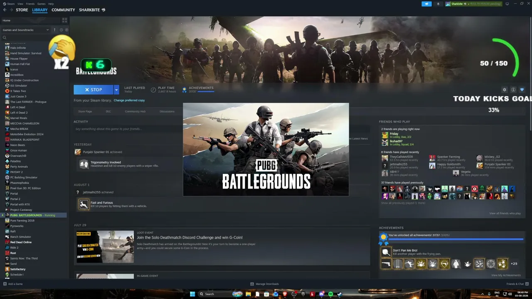Open the SHARKBITE profile tab
The width and height of the screenshot is (532, 299).
tap(92, 10)
